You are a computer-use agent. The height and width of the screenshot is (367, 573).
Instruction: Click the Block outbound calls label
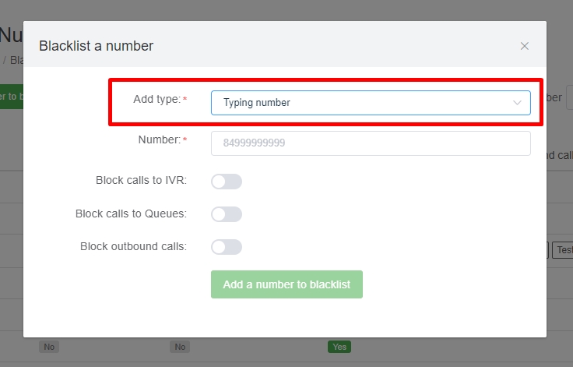point(133,246)
